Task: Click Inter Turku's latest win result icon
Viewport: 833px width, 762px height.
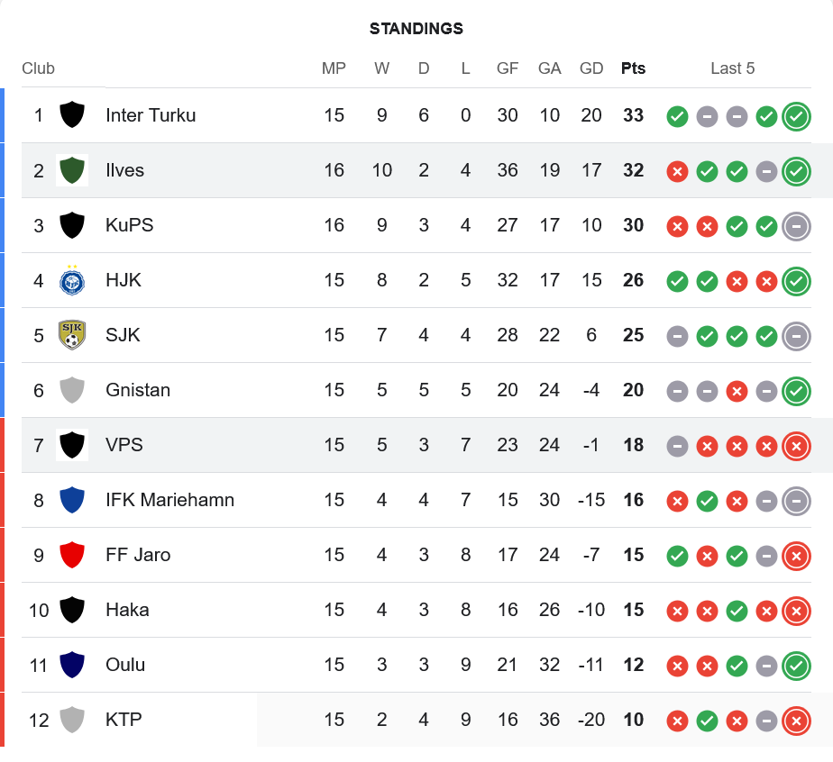Action: [796, 116]
